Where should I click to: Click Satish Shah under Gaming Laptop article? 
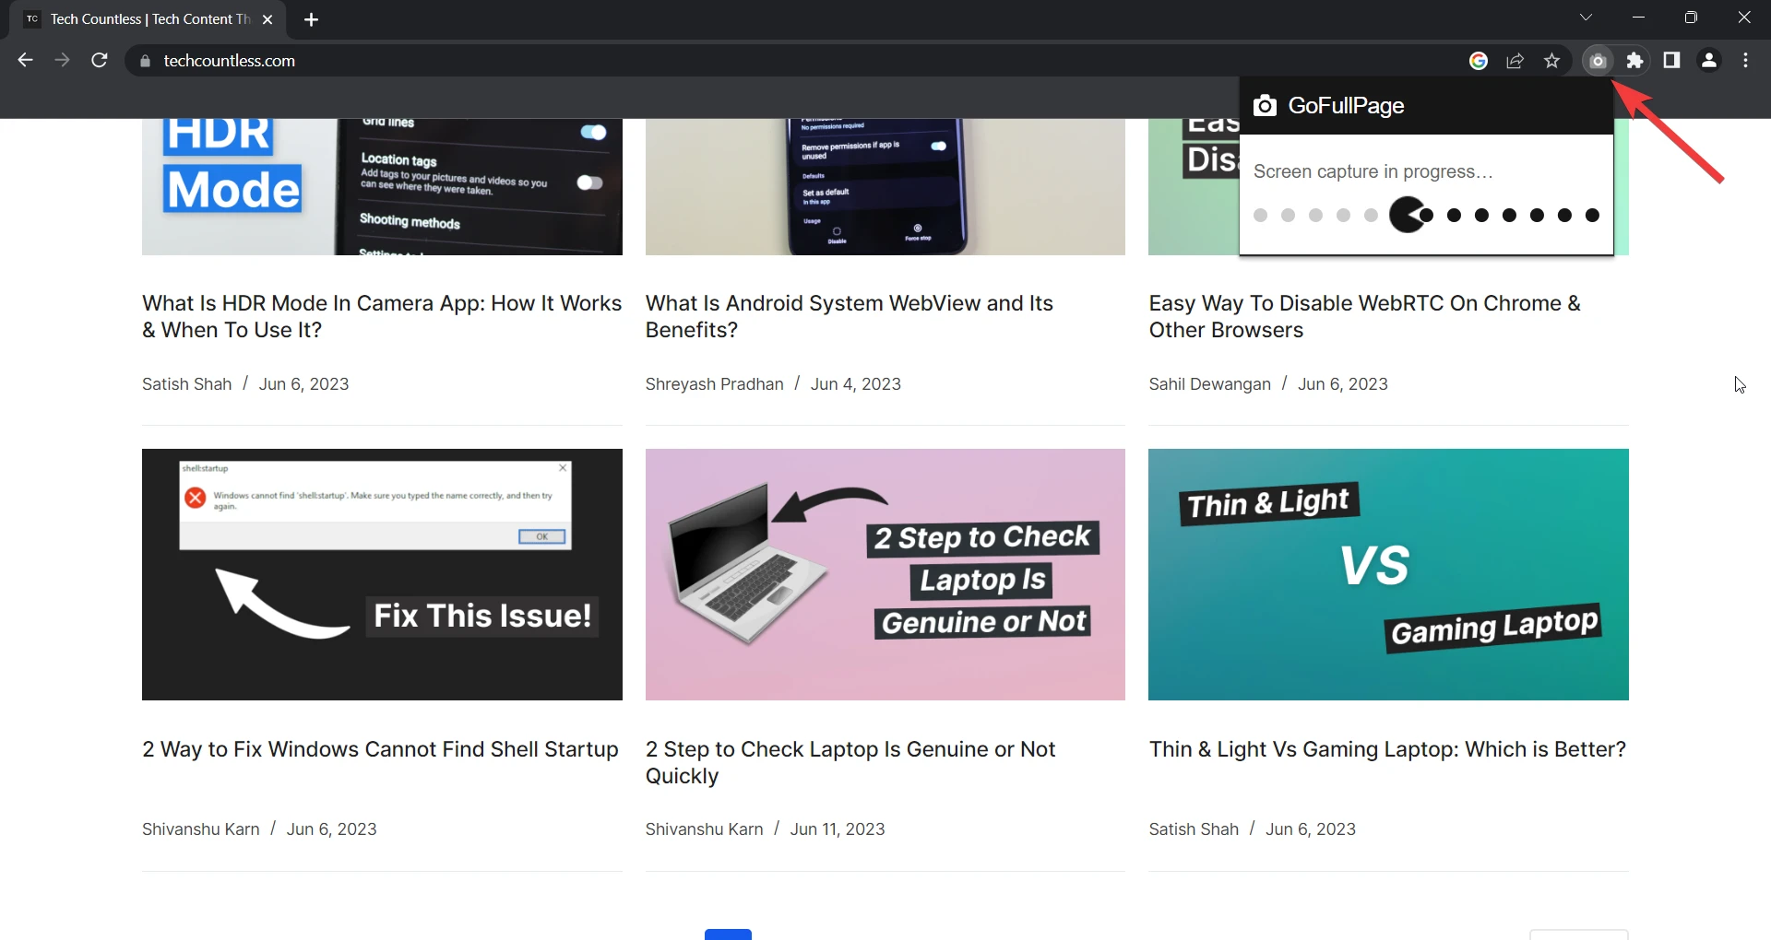1194,829
